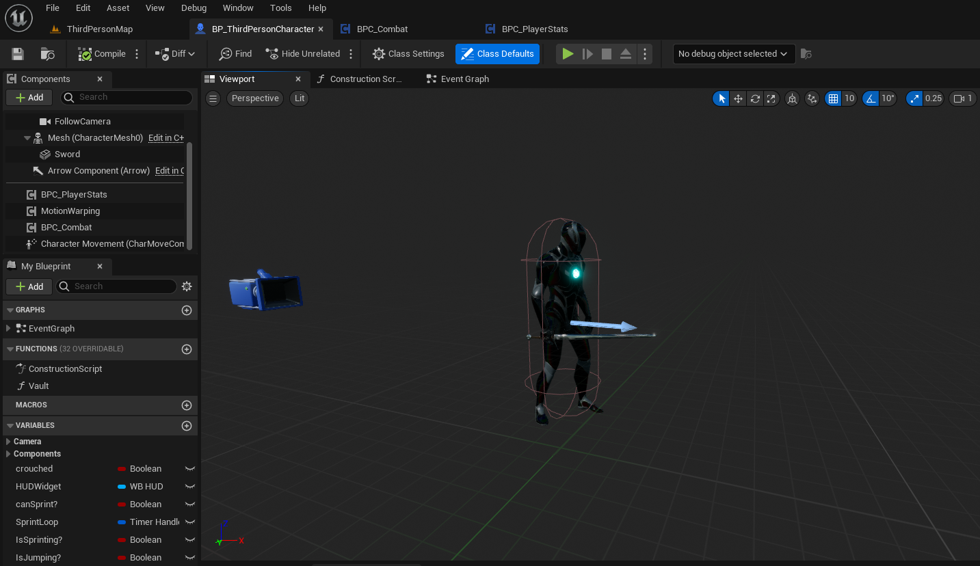Open the Edit menu

pos(83,8)
